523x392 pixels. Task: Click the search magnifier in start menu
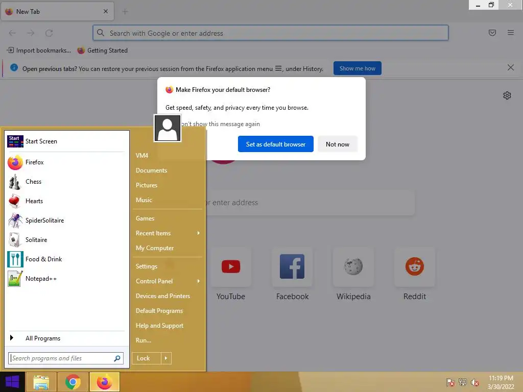click(117, 358)
